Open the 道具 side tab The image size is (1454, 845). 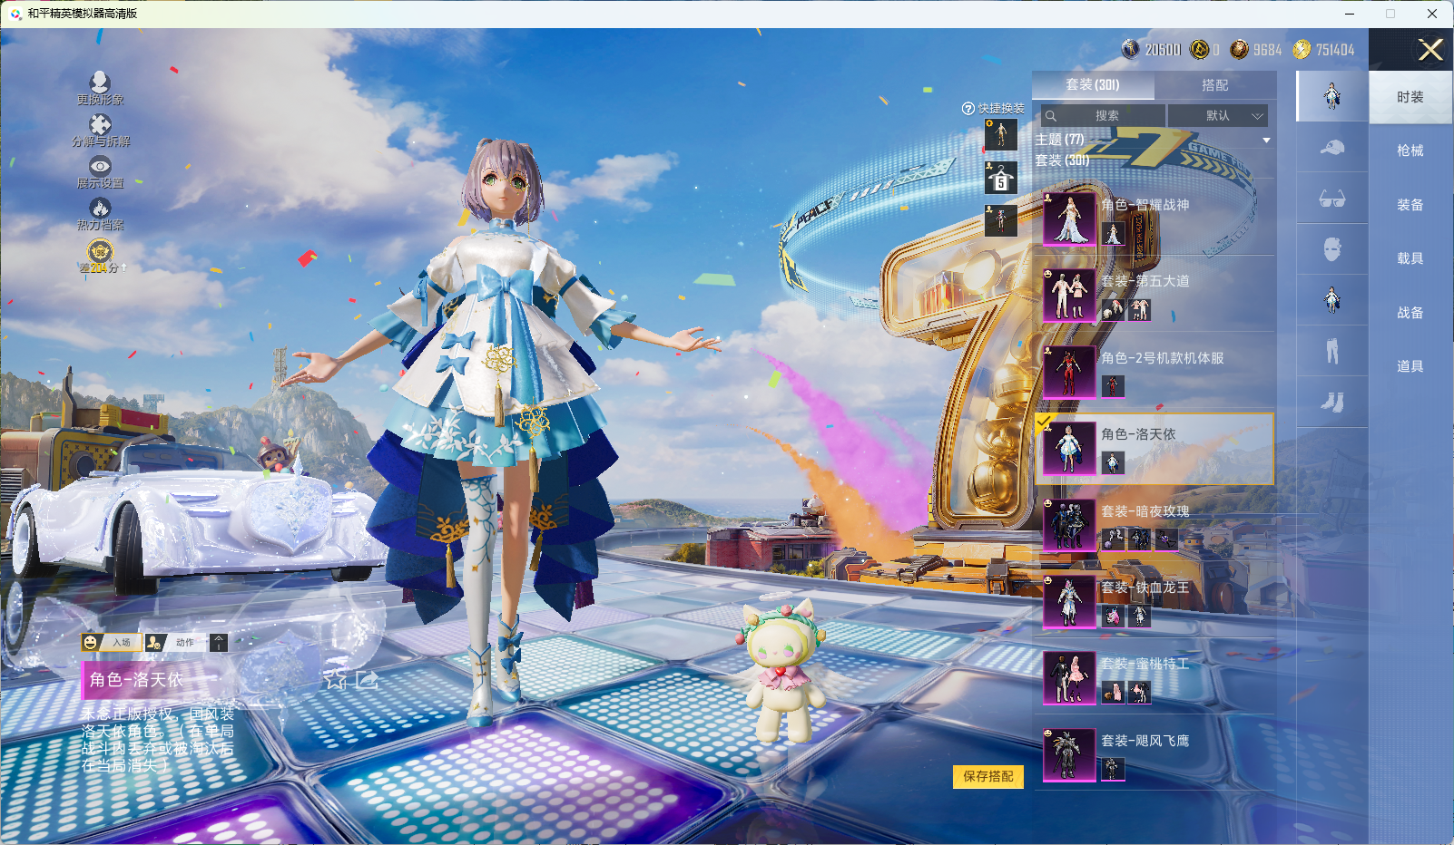1410,366
